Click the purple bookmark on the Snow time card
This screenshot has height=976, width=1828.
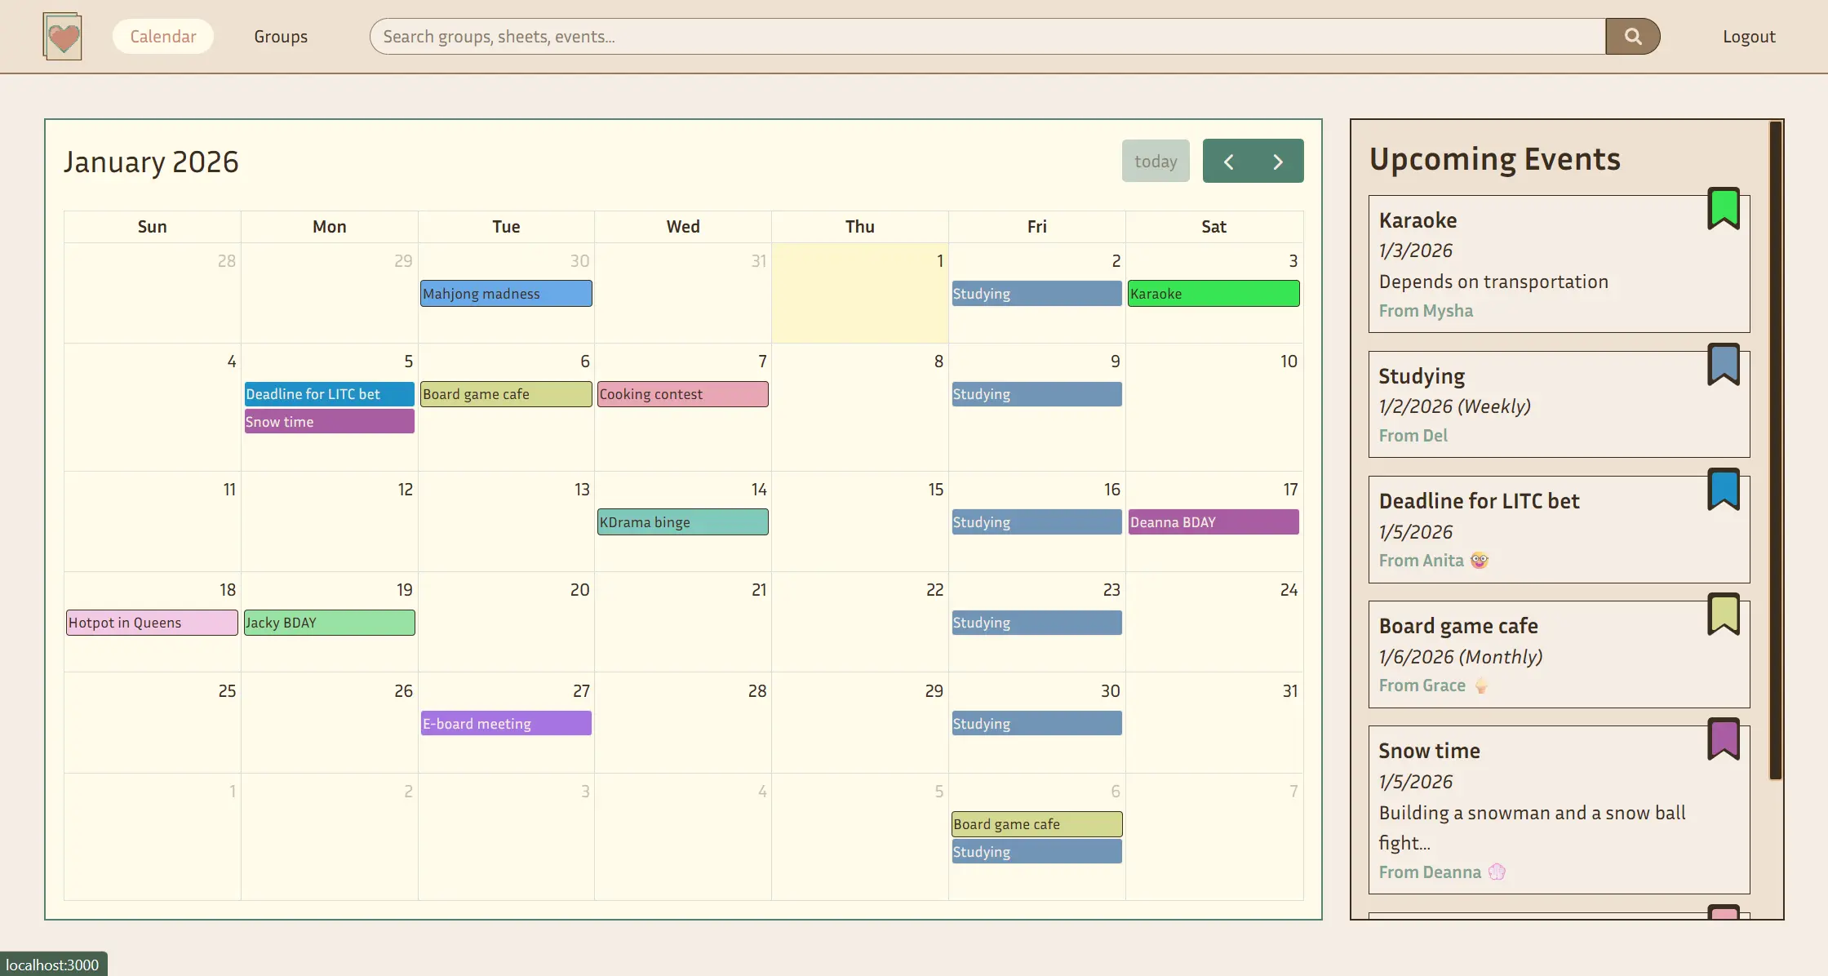click(1724, 739)
